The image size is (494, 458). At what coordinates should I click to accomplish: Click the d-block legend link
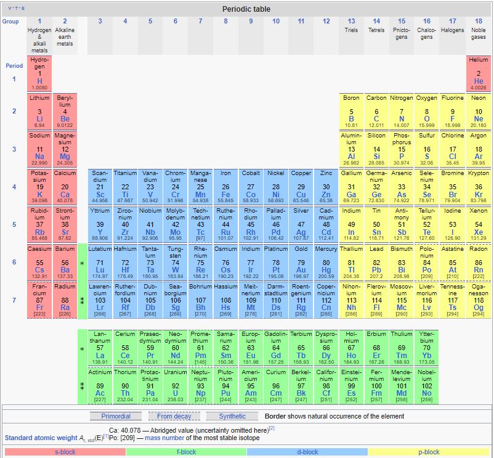[x=307, y=452]
